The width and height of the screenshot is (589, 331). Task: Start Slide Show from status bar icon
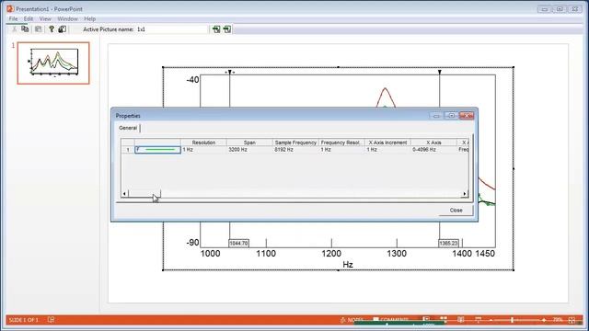(478, 320)
